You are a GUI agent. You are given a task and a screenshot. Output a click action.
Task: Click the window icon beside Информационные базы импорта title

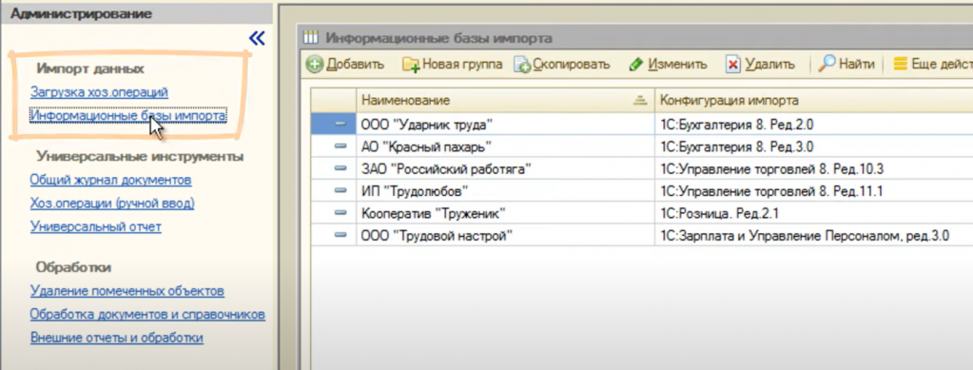(x=310, y=38)
